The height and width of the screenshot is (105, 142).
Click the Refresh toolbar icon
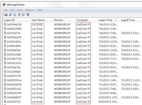point(10,14)
